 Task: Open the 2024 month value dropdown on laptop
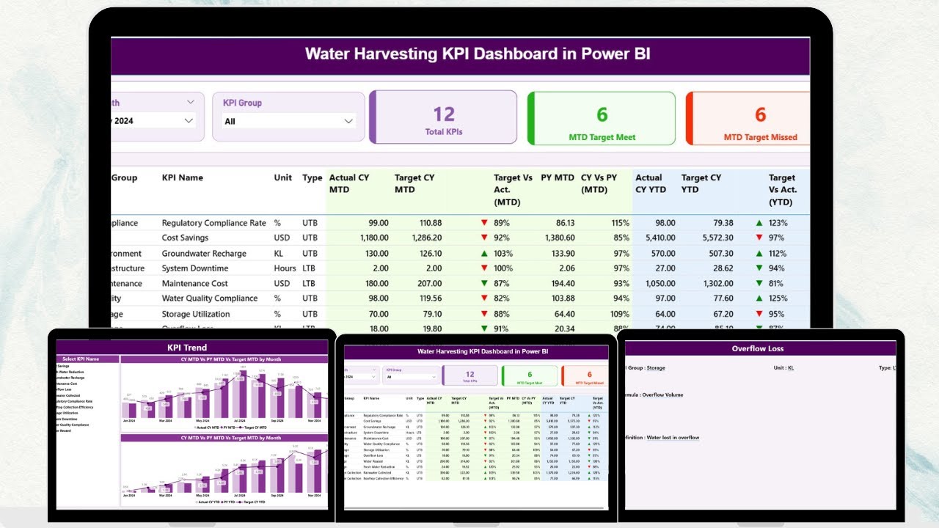coord(189,120)
